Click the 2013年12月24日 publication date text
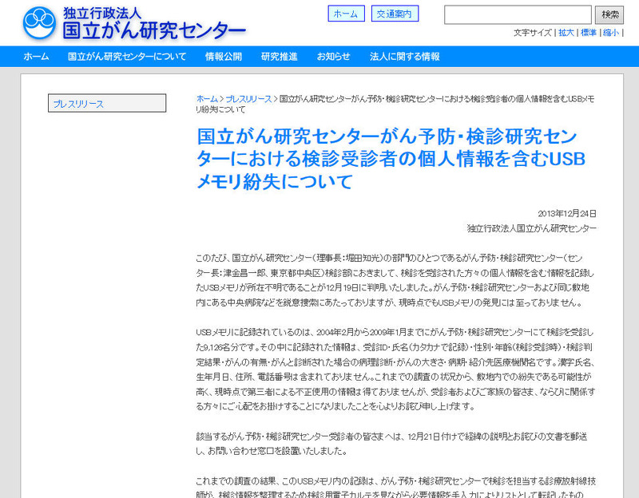Screen dimensions: 639x498 pos(568,214)
